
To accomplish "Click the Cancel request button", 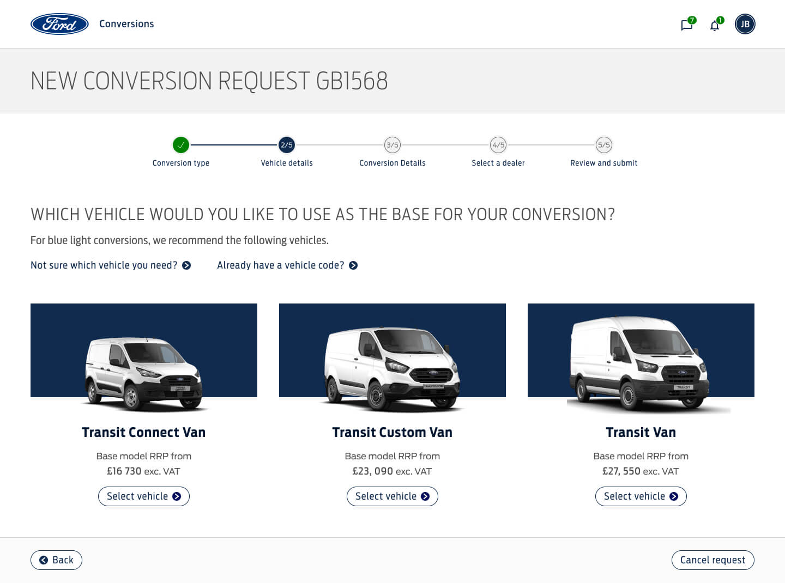I will (x=713, y=560).
